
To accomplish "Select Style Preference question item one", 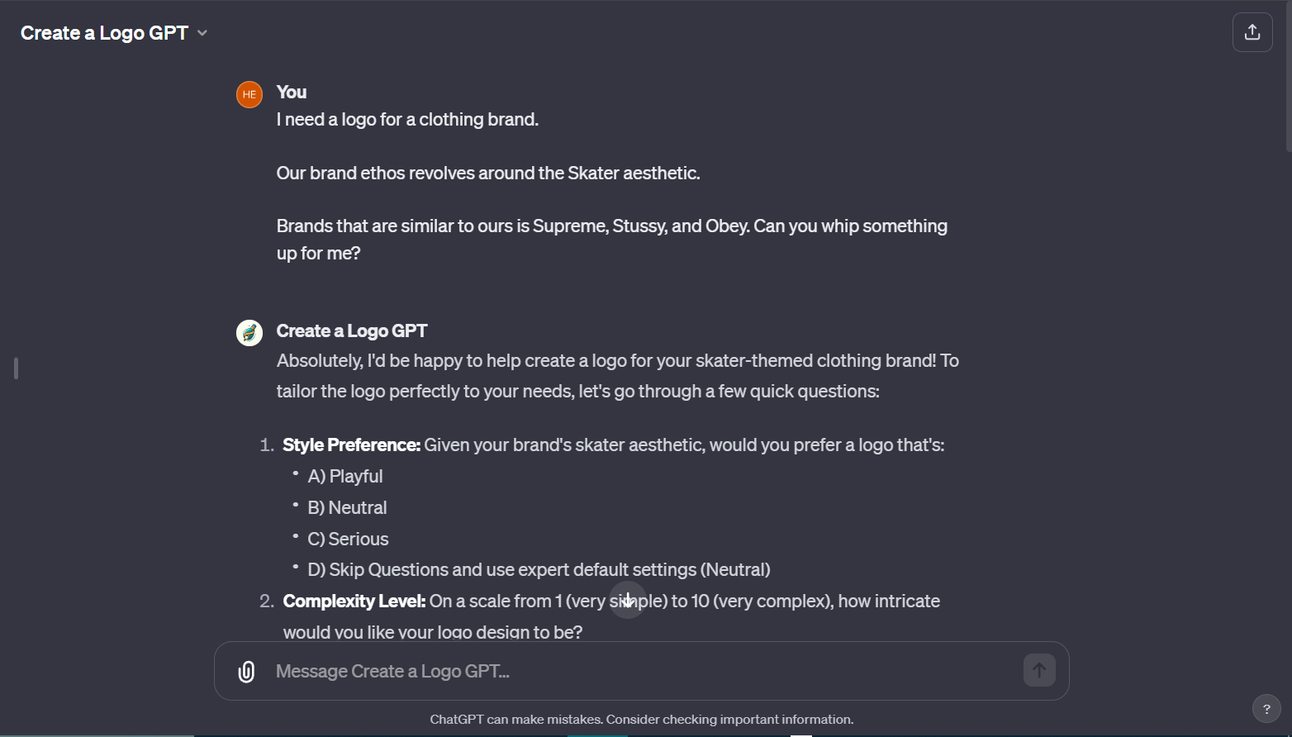I will (350, 445).
